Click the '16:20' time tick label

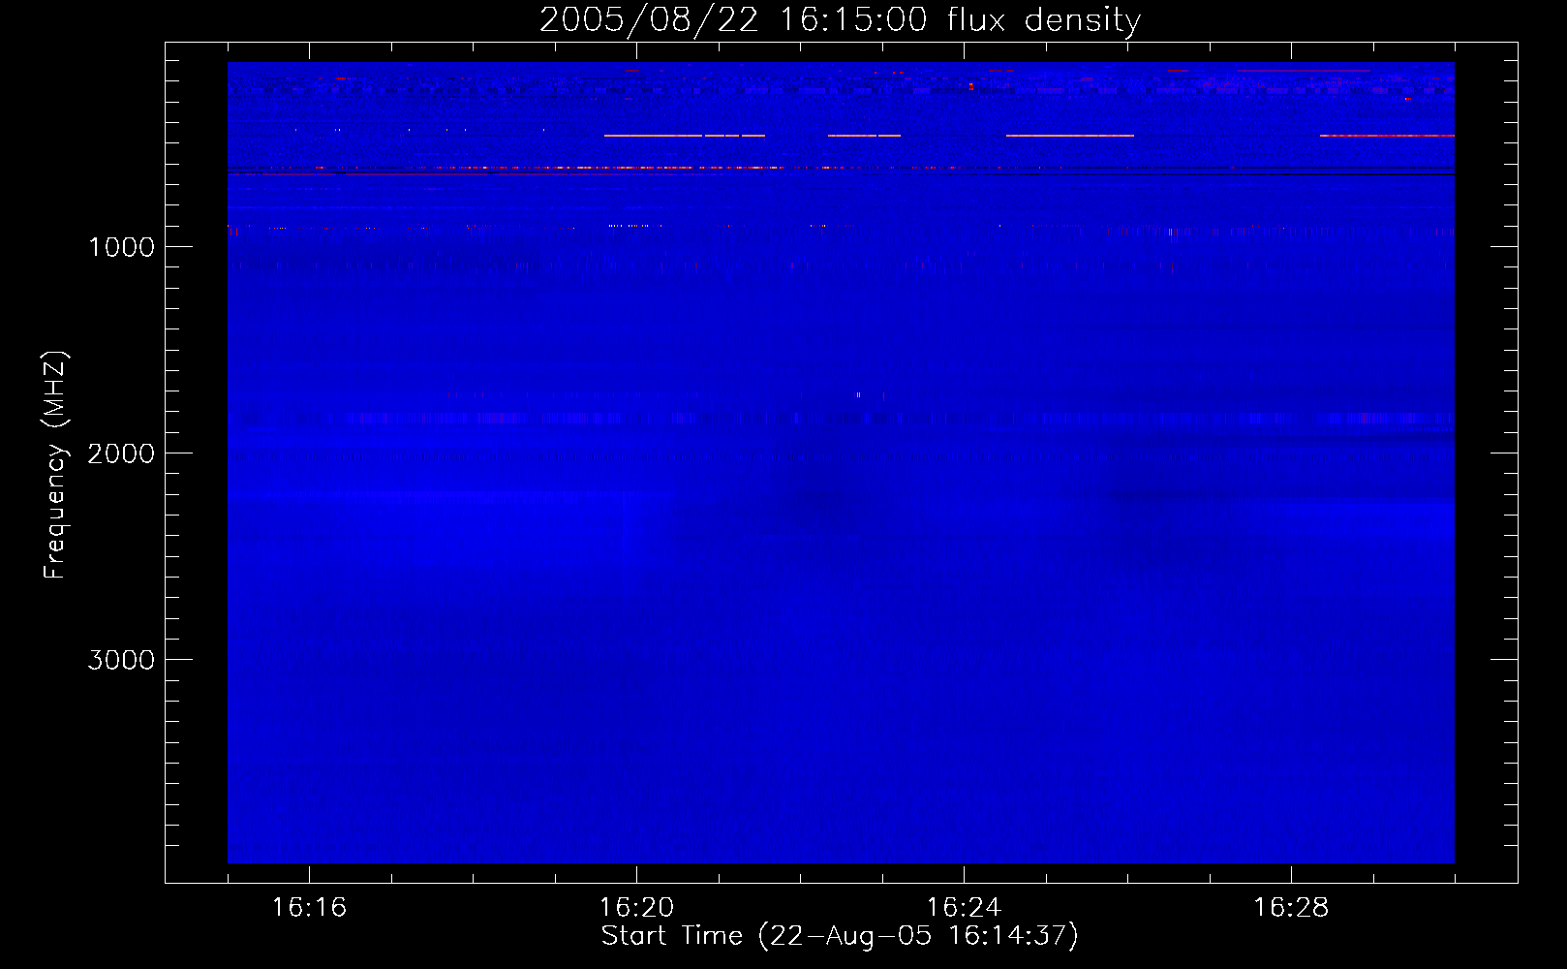point(636,908)
